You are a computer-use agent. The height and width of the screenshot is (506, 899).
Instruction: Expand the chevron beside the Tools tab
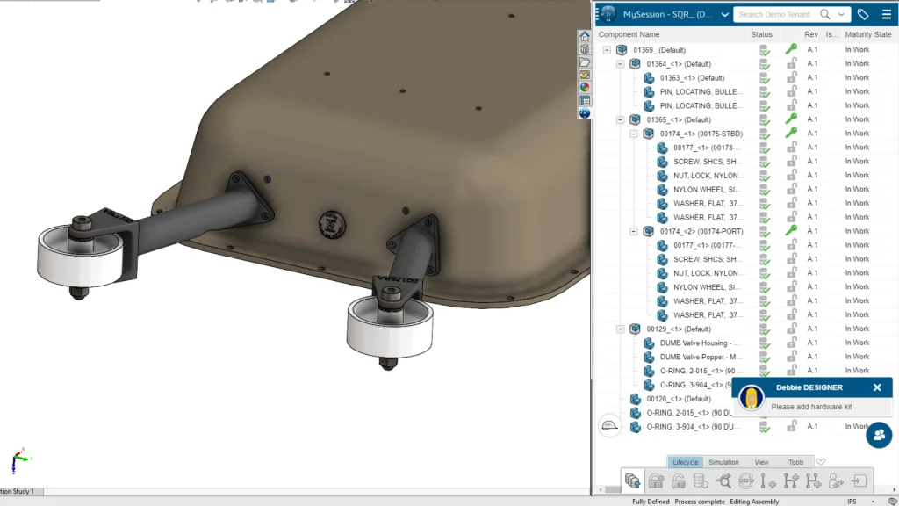(821, 462)
